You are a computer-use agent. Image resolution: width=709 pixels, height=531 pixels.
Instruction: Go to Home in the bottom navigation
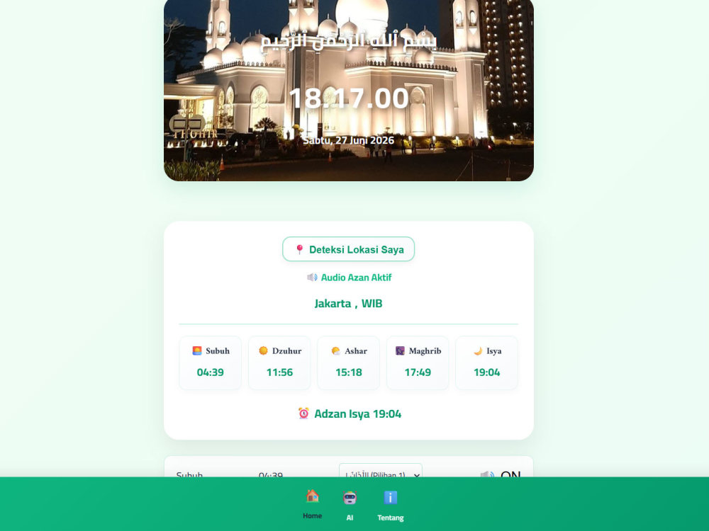click(x=313, y=504)
